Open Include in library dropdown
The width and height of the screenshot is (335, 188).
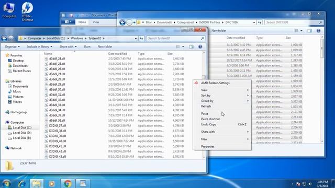pos(40,46)
